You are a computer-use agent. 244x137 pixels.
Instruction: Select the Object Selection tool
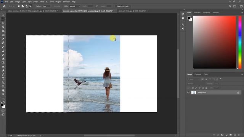(3, 27)
